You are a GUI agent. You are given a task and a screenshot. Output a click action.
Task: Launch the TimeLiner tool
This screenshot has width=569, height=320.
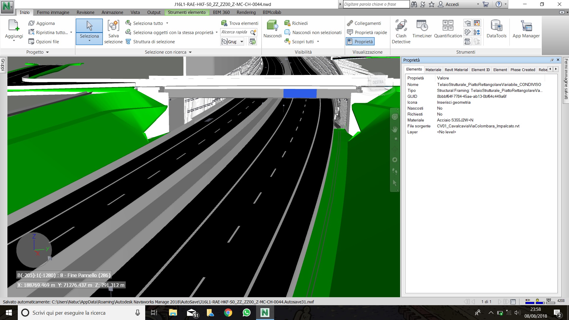point(422,29)
